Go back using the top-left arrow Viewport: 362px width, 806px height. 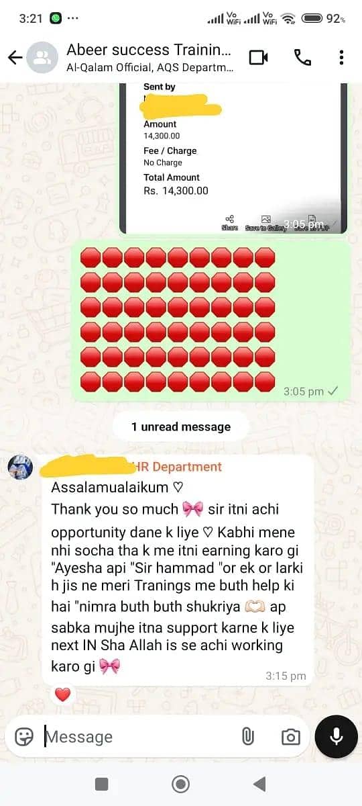15,58
